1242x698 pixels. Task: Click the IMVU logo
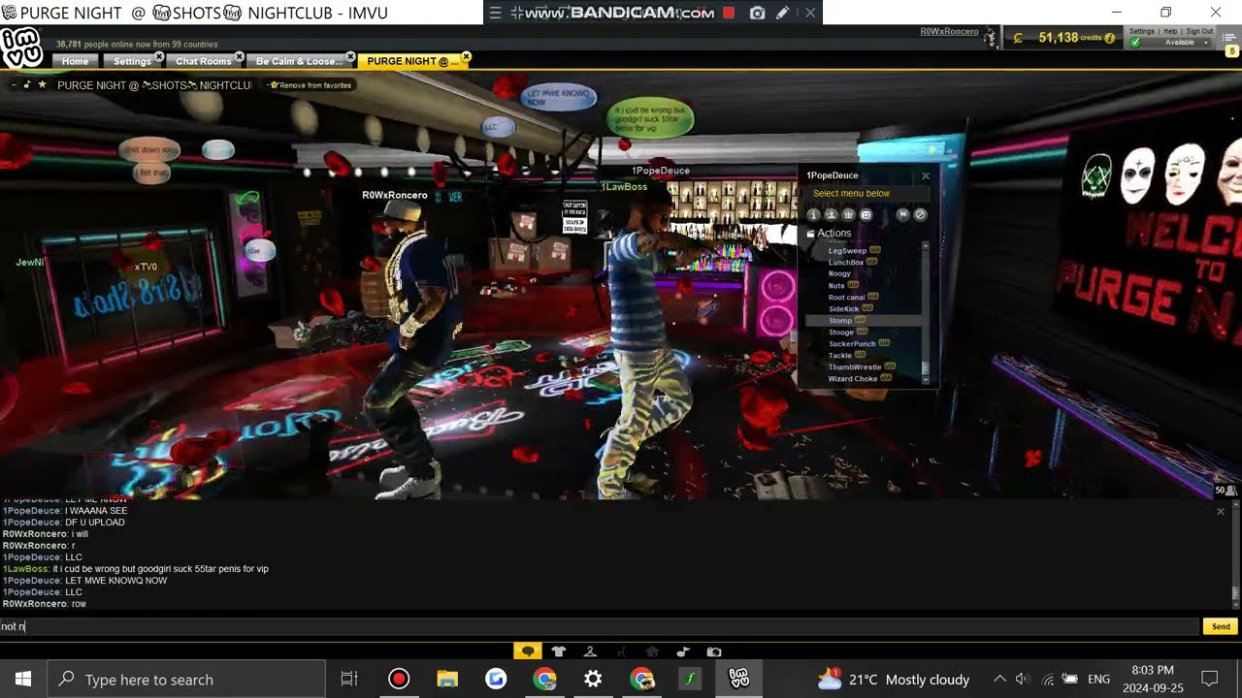[x=21, y=47]
